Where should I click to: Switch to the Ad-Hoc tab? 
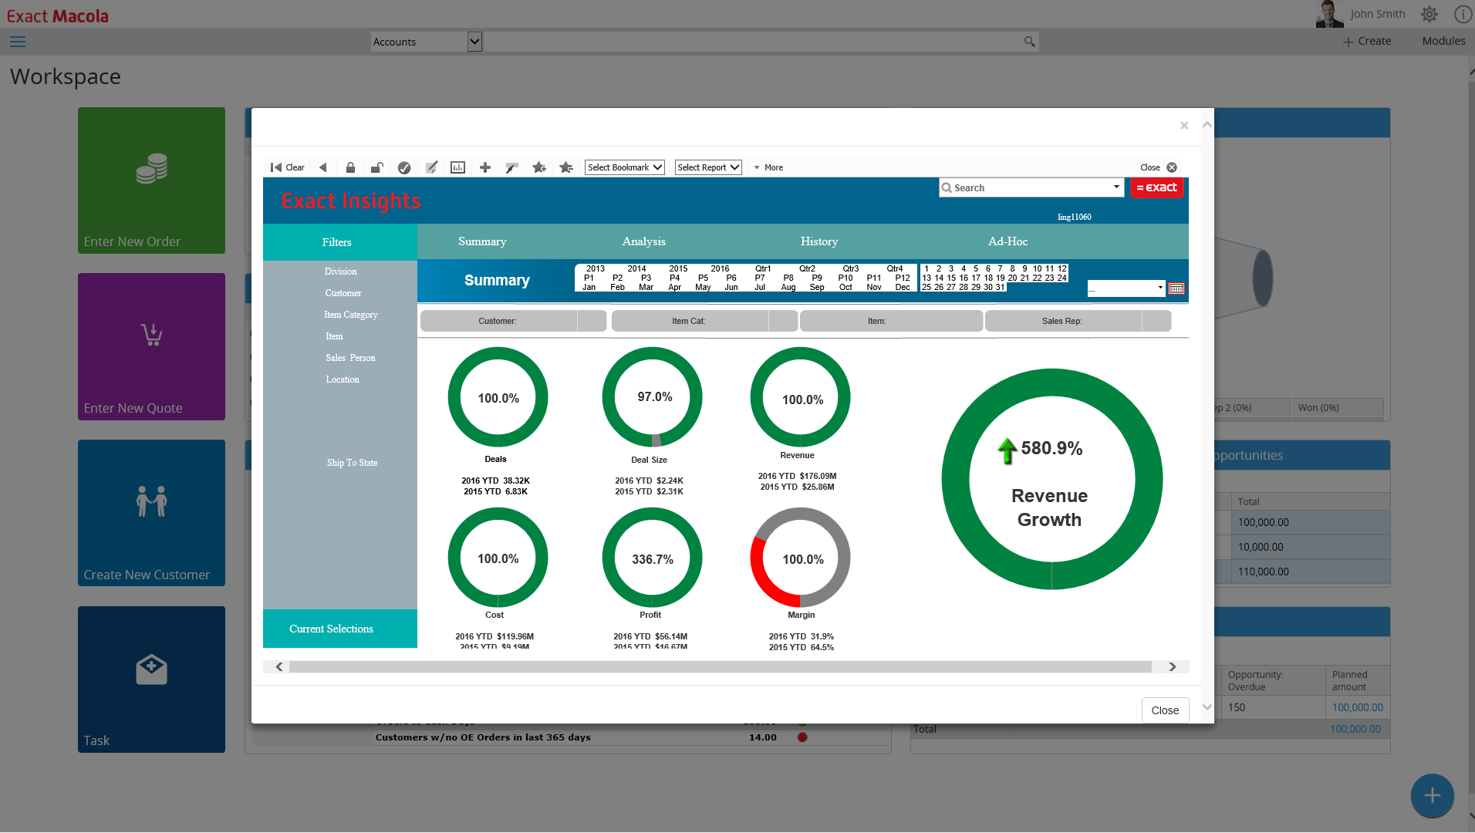coord(1008,241)
